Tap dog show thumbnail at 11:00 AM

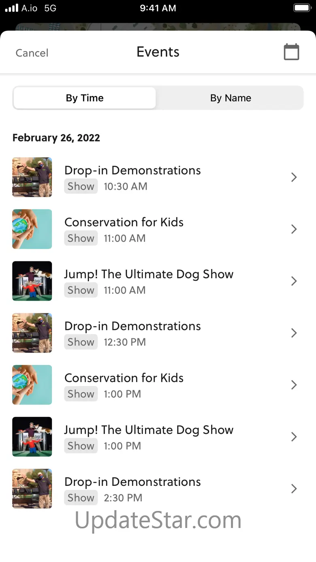[32, 281]
